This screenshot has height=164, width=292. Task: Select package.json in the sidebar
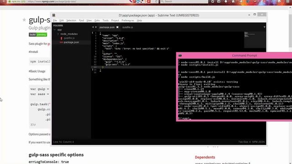click(71, 42)
